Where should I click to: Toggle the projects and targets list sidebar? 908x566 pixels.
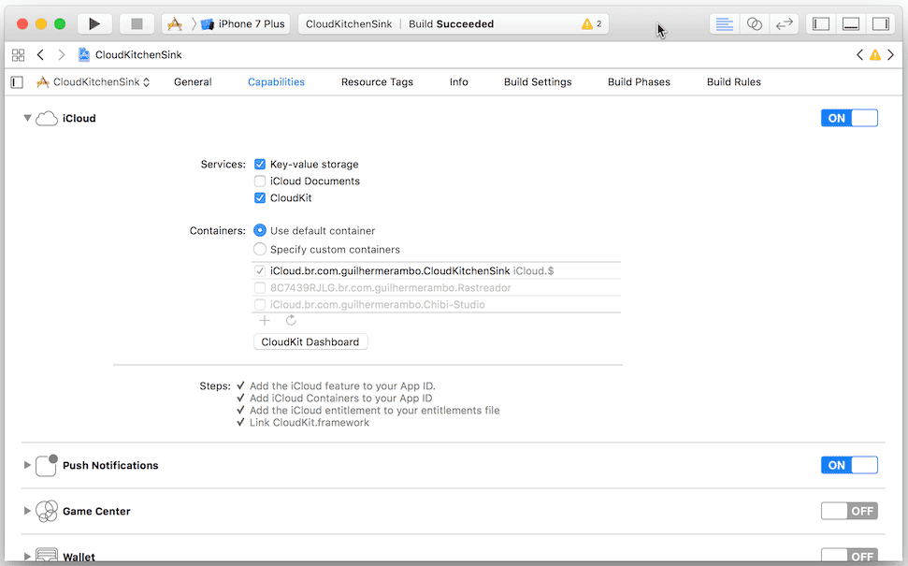pyautogui.click(x=18, y=82)
